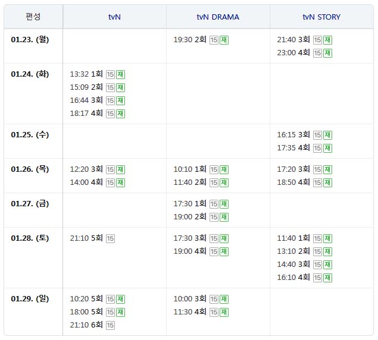Viewport: 378px width, 340px height.
Task: Click the green 재 rerun icon beside 10:10 1회
Action: [x=224, y=169]
